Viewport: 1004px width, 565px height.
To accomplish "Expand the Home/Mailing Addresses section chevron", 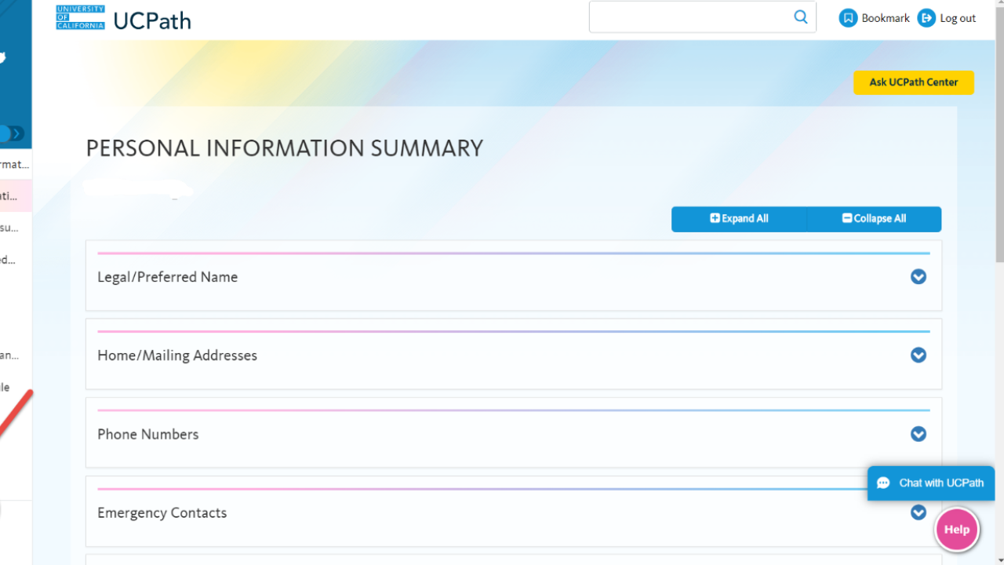I will tap(918, 355).
